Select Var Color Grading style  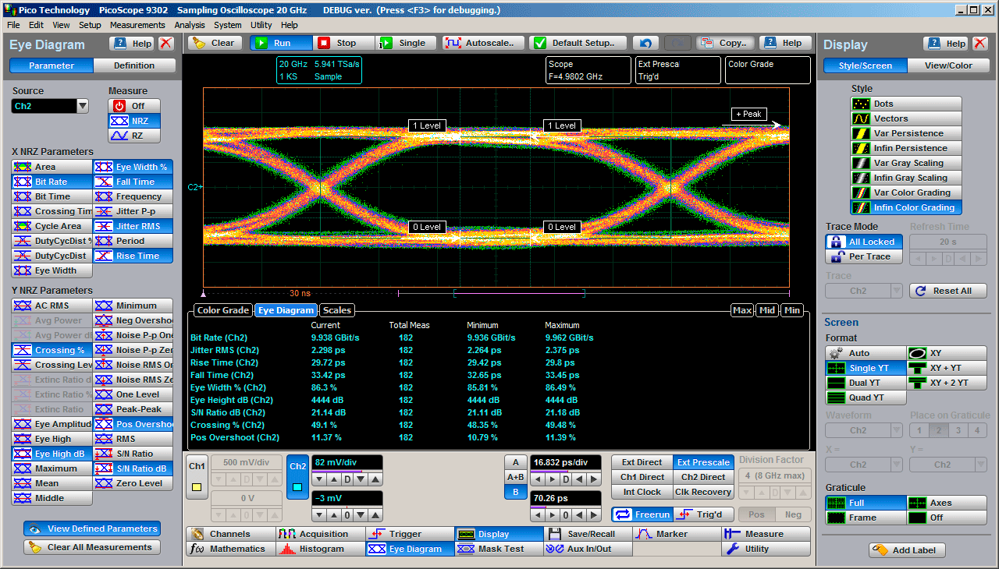905,193
